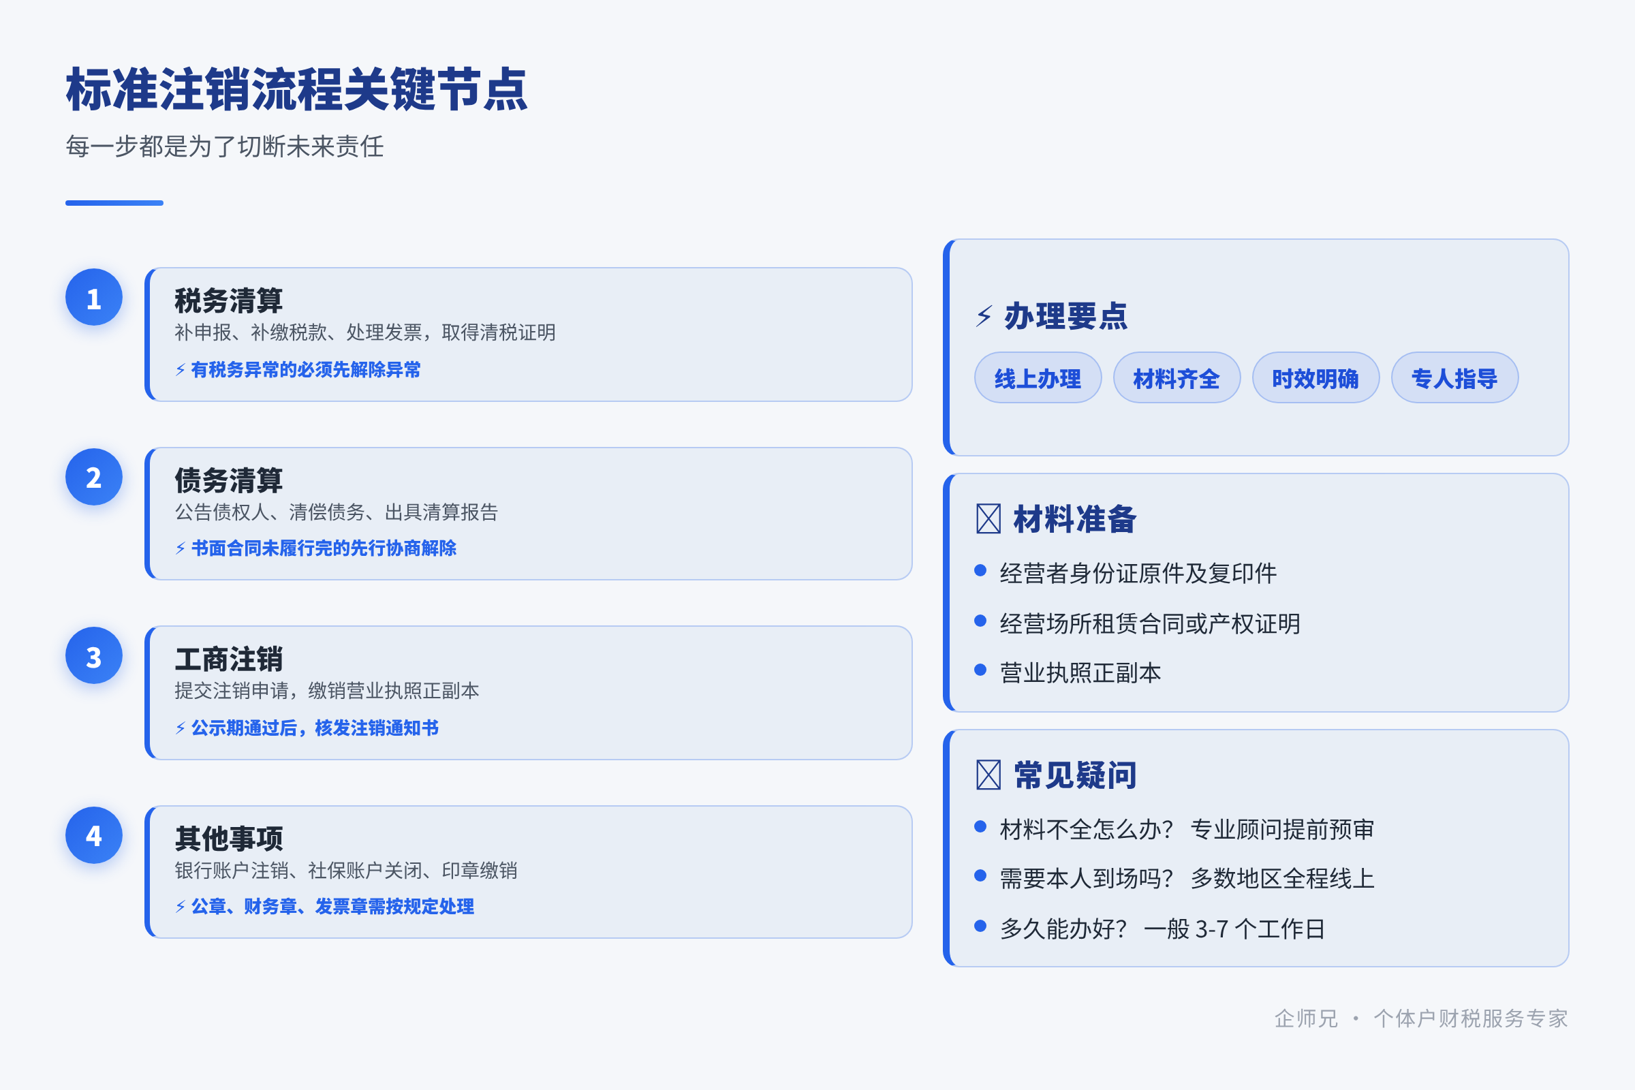
Task: Click the step 3 number circle
Action: (x=94, y=656)
